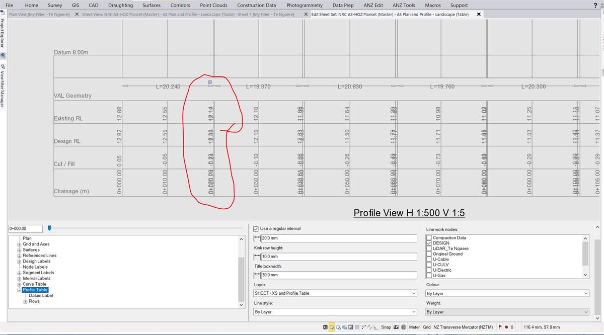Screen dimensions: 604x335
Task: Close the Sheet View tab
Action: (306, 14)
